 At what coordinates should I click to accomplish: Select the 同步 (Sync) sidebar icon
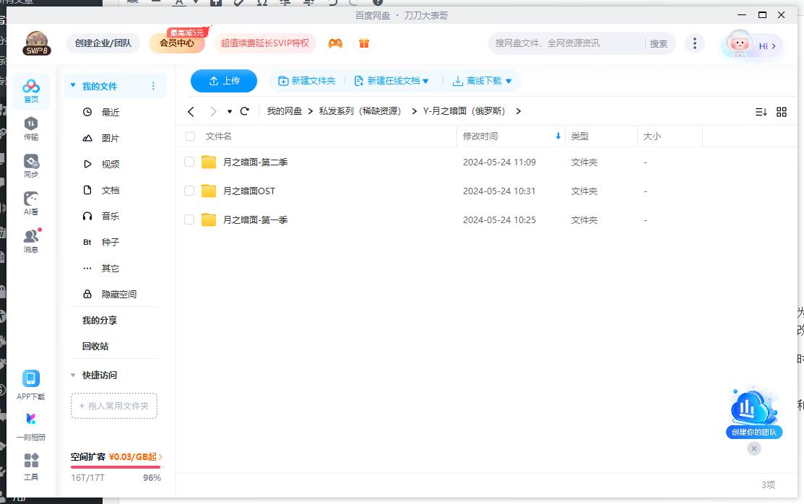pyautogui.click(x=30, y=165)
